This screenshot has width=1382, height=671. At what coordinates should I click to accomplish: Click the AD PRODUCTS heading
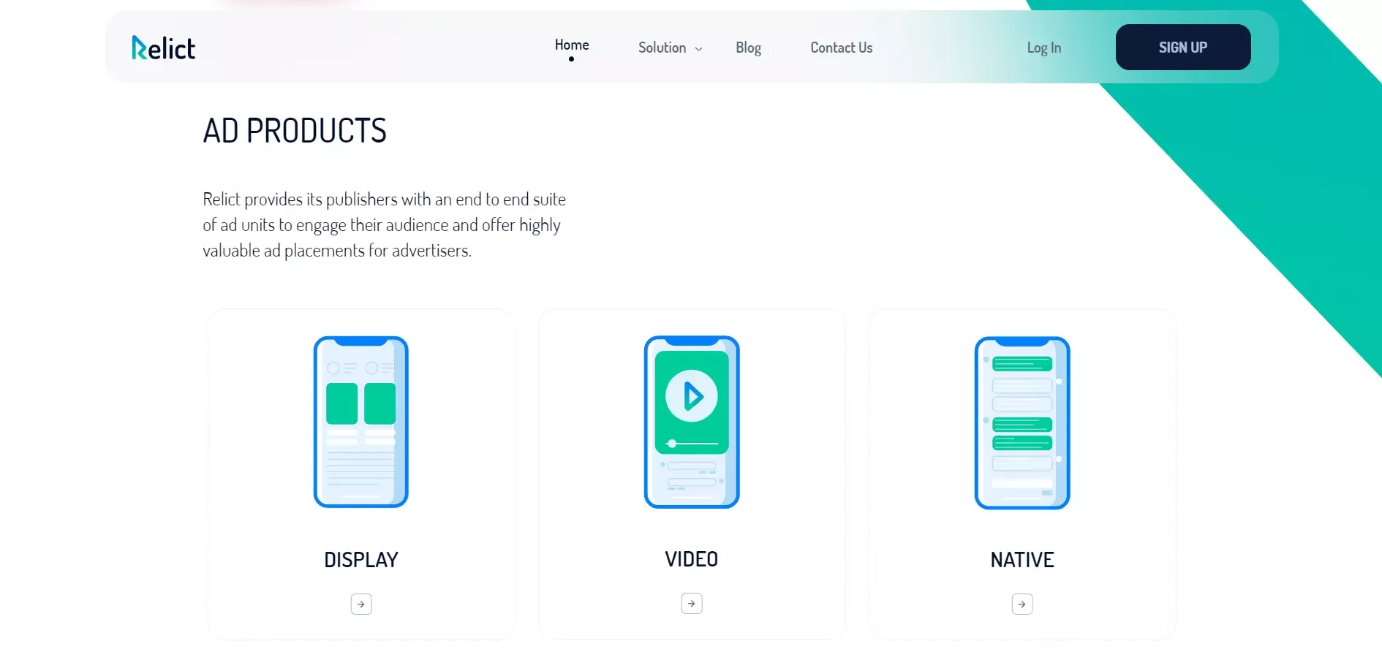click(295, 131)
